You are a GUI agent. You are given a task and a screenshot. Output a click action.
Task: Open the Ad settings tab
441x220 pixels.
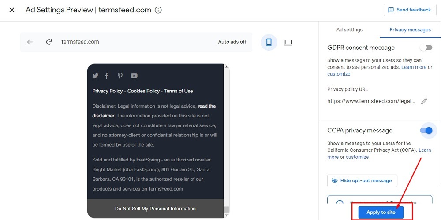(x=349, y=30)
